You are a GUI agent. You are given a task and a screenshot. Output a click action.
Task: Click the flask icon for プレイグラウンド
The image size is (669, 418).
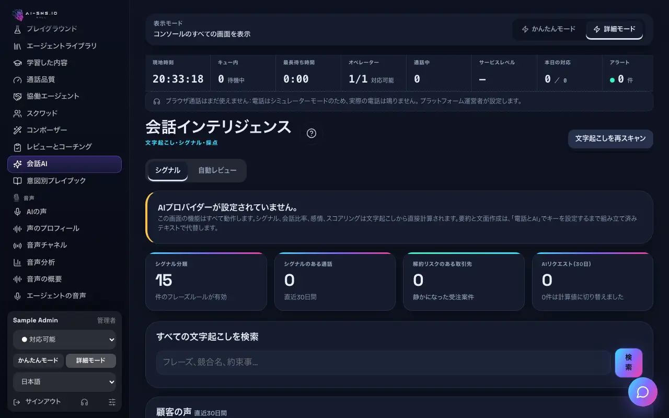17,29
